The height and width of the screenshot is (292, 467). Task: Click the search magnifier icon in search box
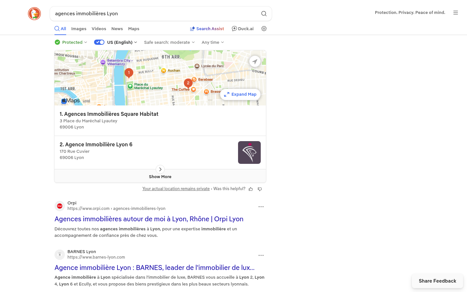(x=264, y=14)
